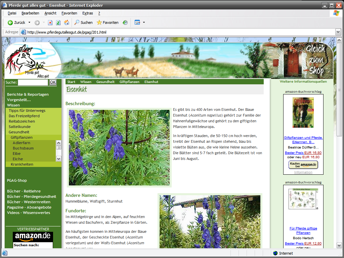This screenshot has height=258, width=344.
Task: Click the Gleich zum Shop banner
Action: click(x=316, y=60)
